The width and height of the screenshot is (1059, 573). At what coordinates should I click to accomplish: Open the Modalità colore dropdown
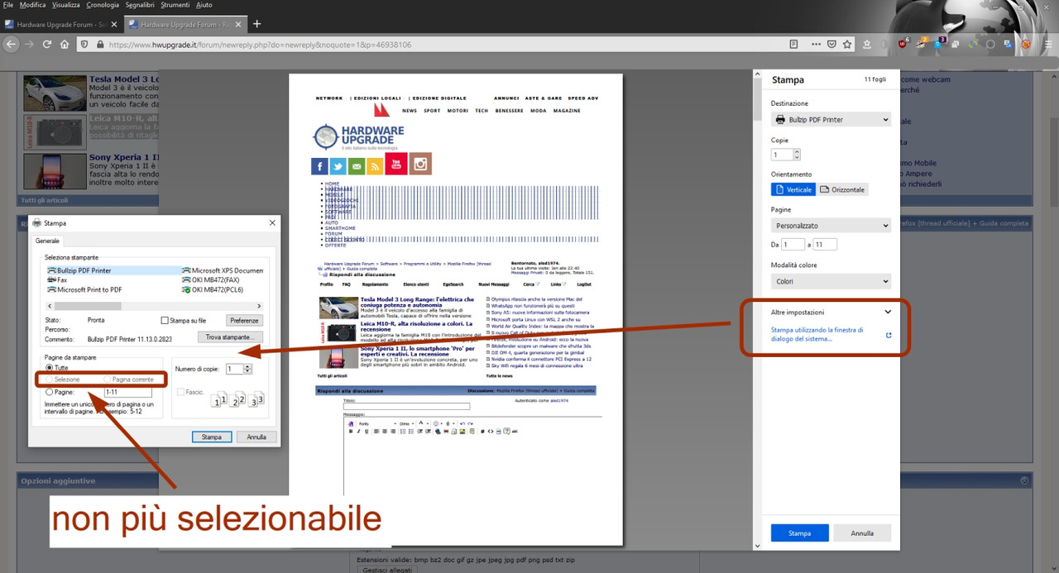coord(831,281)
